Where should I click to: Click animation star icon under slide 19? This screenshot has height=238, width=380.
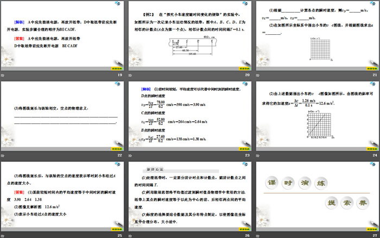(x=2, y=75)
